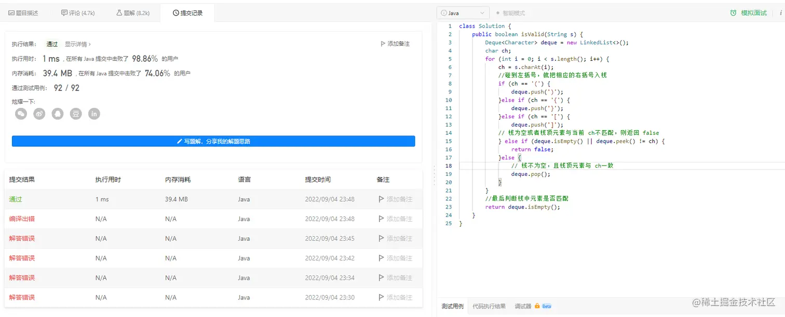Open the 编译出错 submission result link
The image size is (785, 317).
[x=22, y=219]
